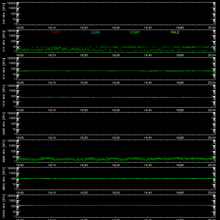Click 19:50 time label under the 410 MHz panel
Image resolution: width=220 pixels, height=220 pixels.
coord(180,55)
